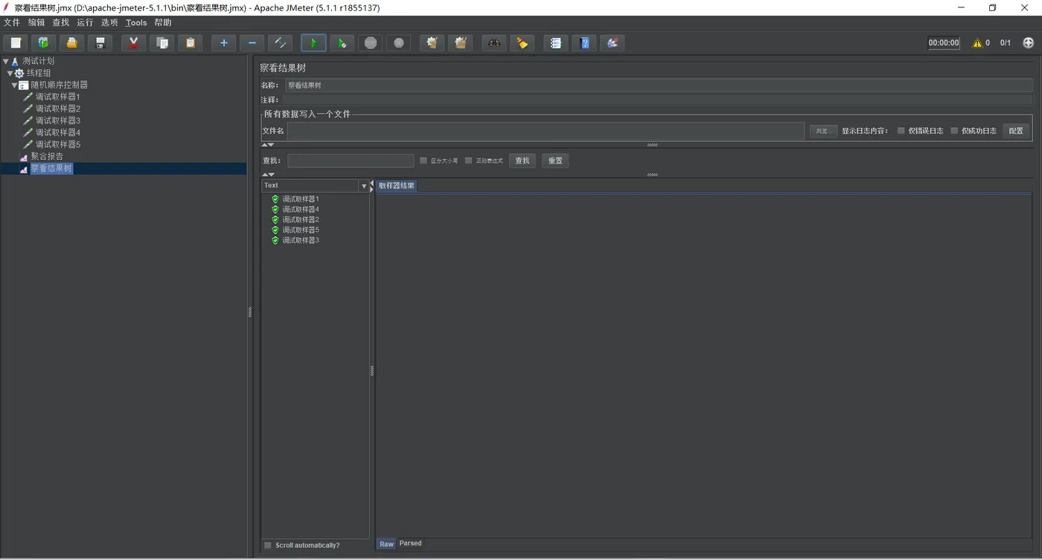Click the 浏览 browse button

tap(823, 131)
